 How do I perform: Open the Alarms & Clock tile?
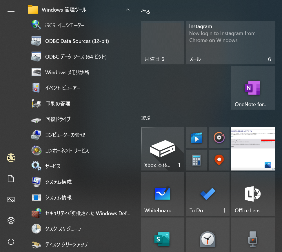[x=208, y=235]
